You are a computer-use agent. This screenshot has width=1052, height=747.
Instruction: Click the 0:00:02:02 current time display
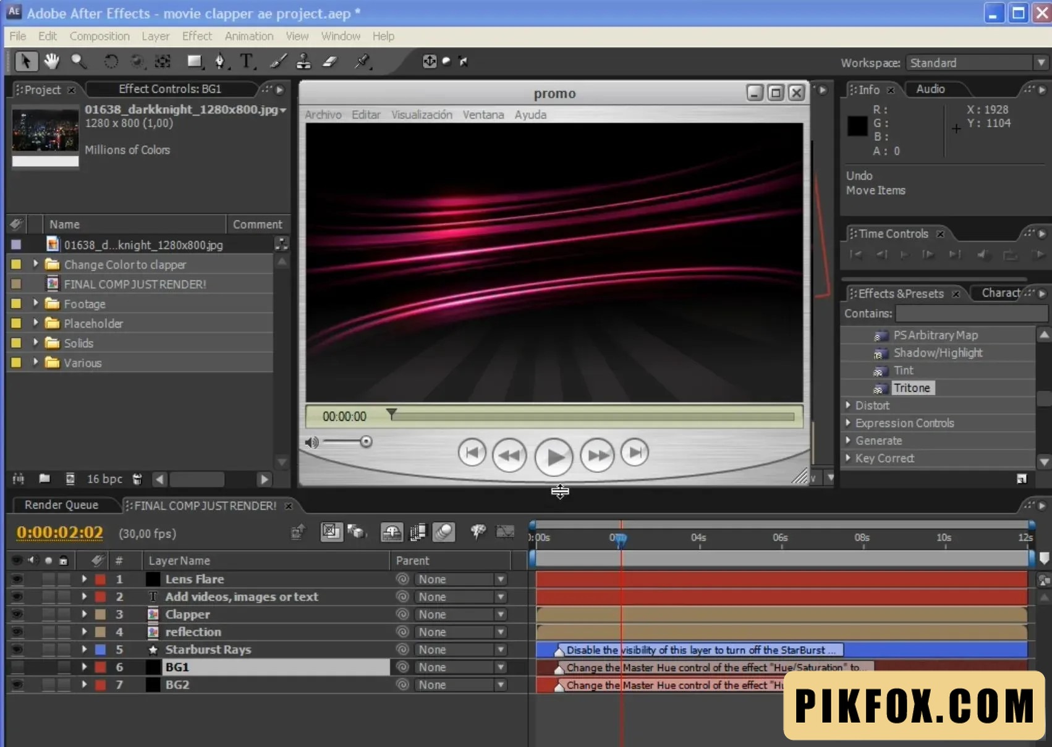point(60,533)
